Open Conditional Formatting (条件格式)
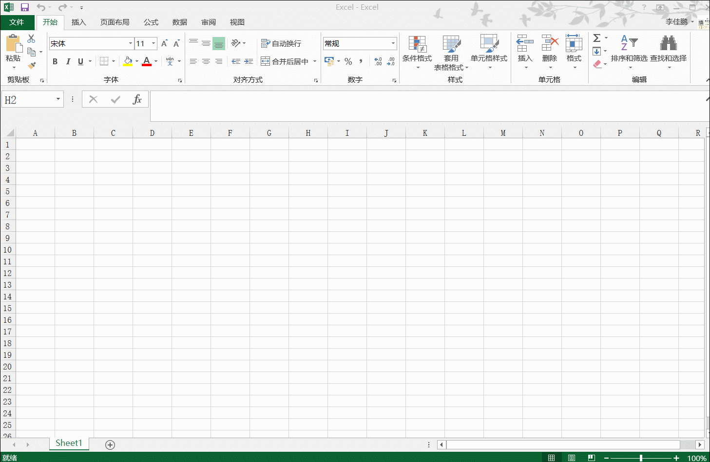 click(417, 51)
